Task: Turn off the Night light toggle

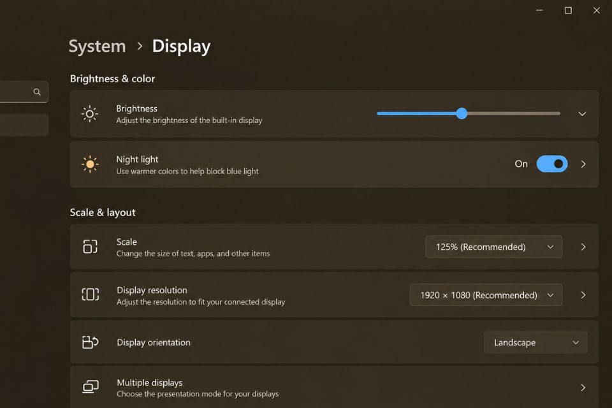Action: coord(552,164)
